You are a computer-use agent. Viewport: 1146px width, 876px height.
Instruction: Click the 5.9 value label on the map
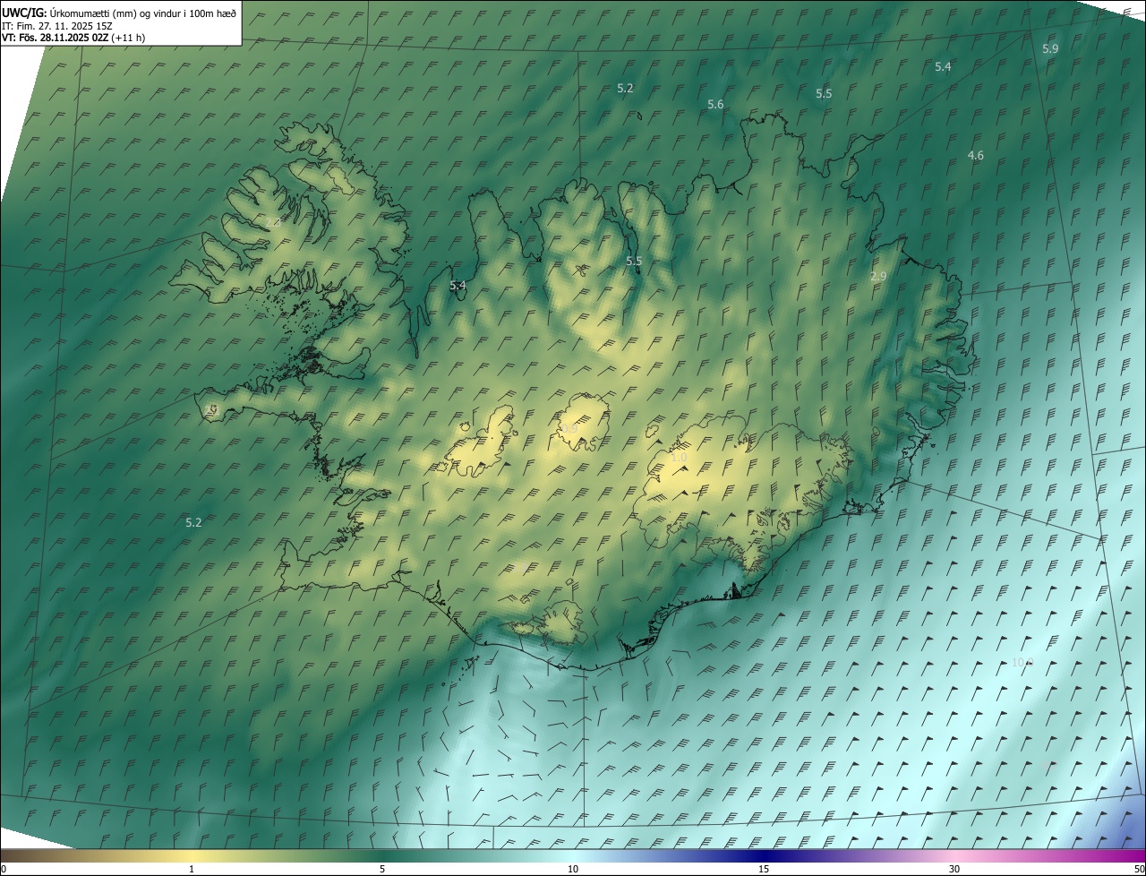click(x=1050, y=48)
